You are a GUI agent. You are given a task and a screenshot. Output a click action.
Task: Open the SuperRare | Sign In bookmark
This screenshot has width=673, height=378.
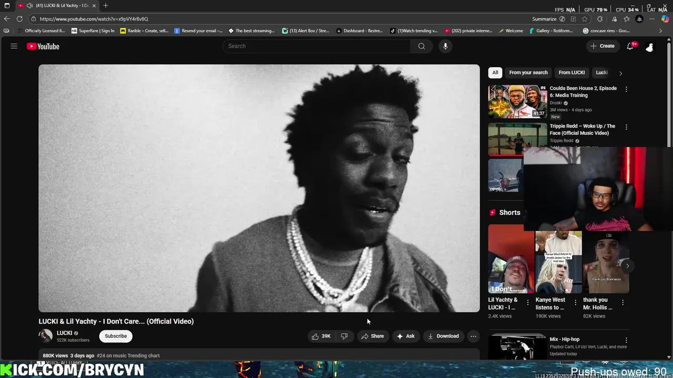pyautogui.click(x=93, y=31)
